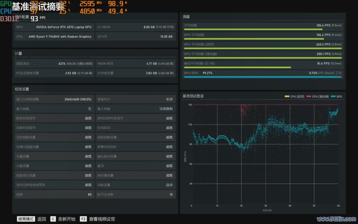Select the 粒子生成率 row with value 15

135,194
